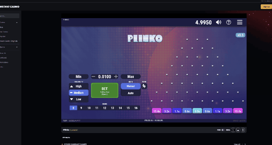The height and width of the screenshot is (145, 272).
Task: Open the multi-game grid view icon
Action: tap(243, 130)
